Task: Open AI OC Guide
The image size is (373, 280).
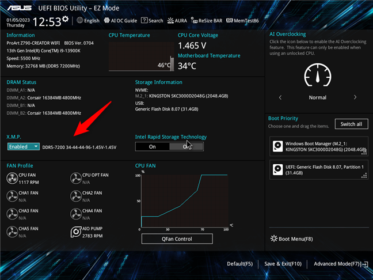Action: (x=120, y=21)
